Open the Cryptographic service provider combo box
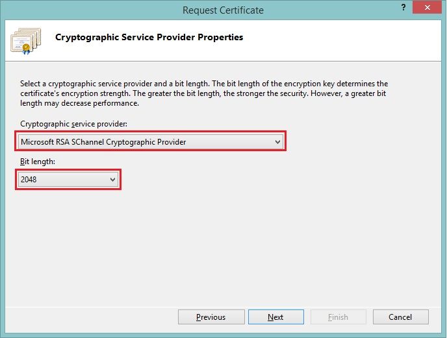This screenshot has height=338, width=447. [151, 141]
